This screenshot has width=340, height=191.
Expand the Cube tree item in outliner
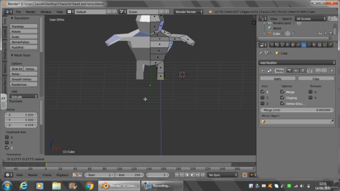pos(265,33)
